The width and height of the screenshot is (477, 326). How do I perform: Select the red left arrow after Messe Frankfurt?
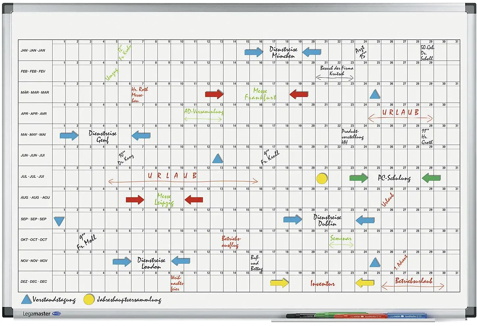point(298,94)
